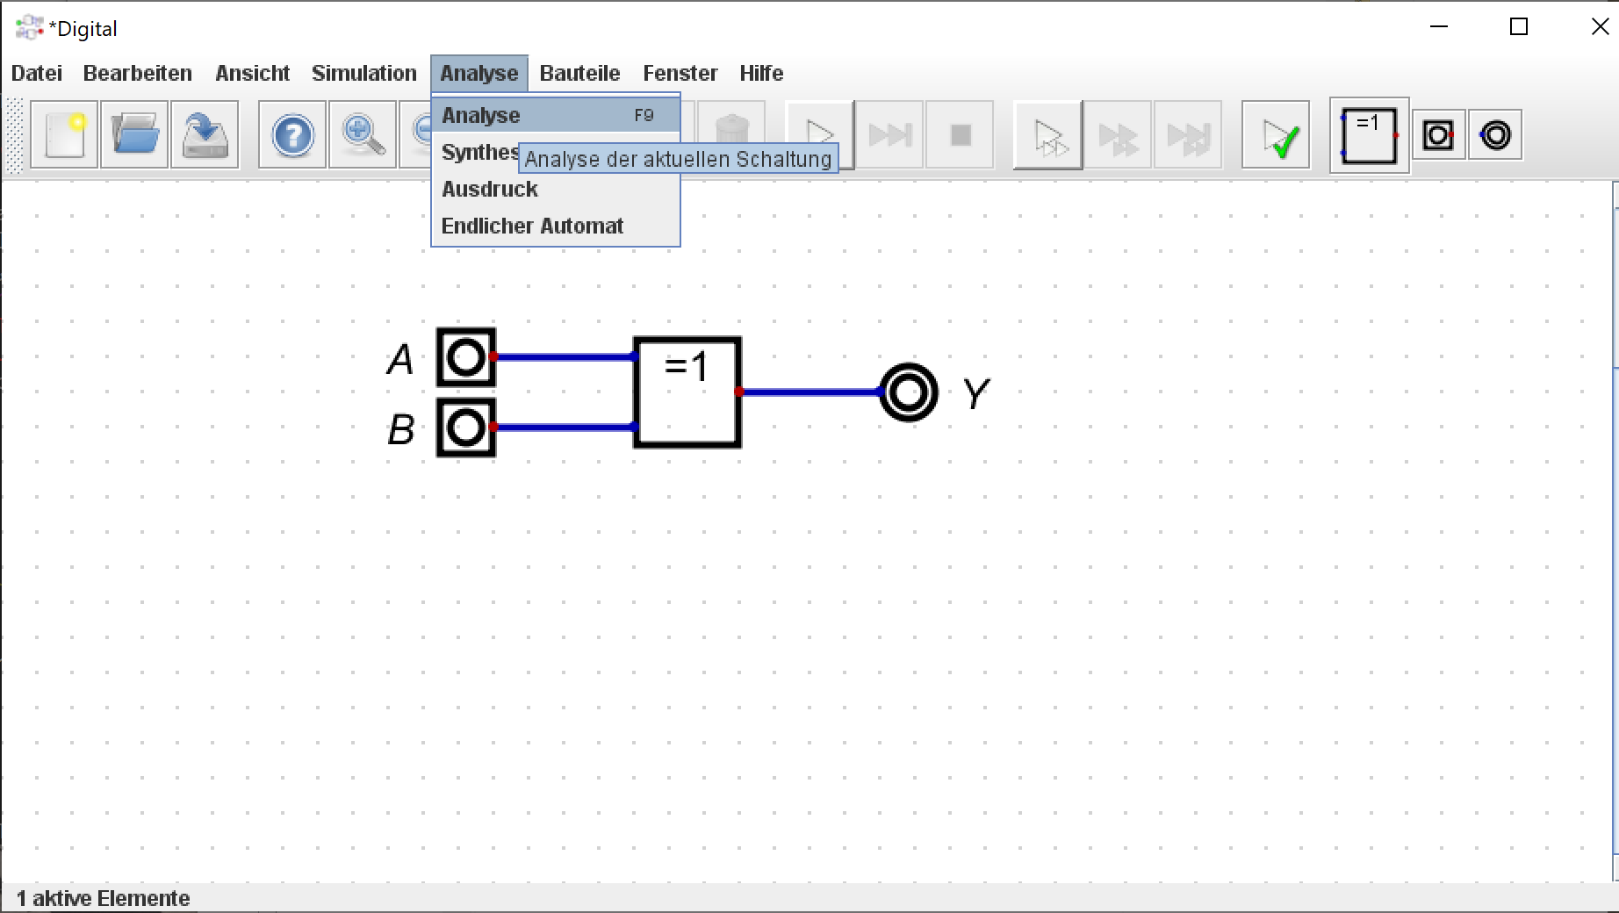Click the wire from B to the gate
The image size is (1619, 913).
565,427
